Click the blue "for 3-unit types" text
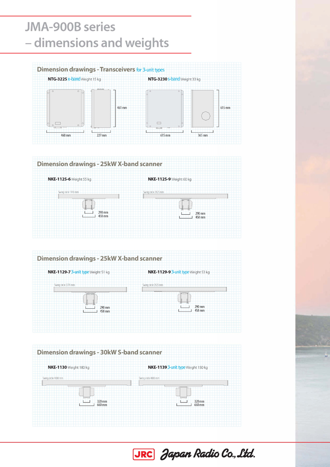330x467 pixels. (150, 70)
